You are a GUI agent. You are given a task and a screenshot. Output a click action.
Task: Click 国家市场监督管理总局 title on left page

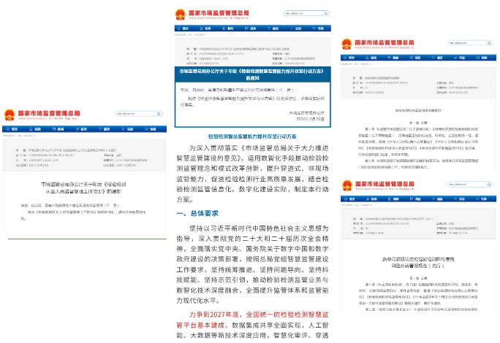point(49,113)
